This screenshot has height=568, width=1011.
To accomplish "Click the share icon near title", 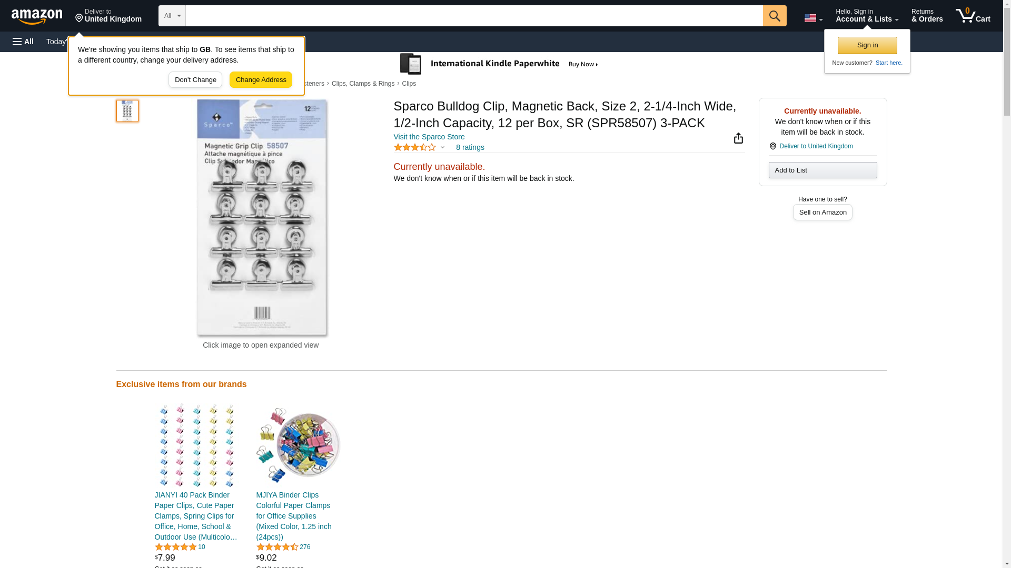I will tap(738, 138).
